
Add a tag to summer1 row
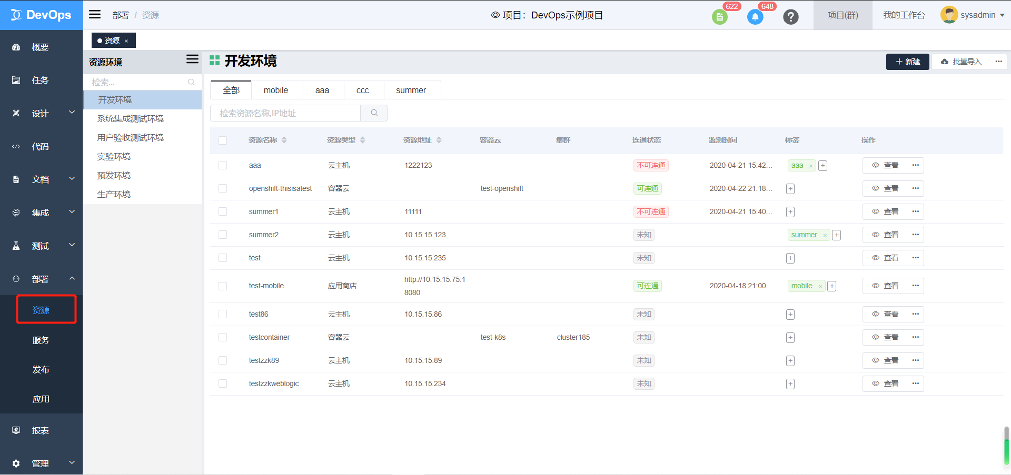[x=790, y=212]
